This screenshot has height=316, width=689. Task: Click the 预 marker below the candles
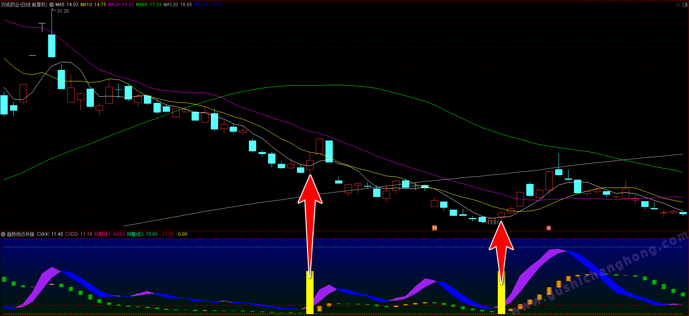[434, 228]
